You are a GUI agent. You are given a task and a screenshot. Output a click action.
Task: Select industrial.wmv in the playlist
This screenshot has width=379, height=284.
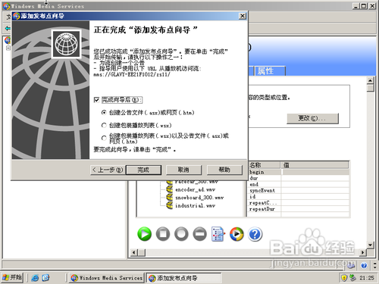point(195,205)
